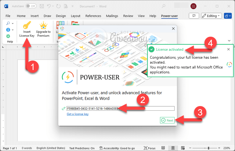Click the search magnifier icon in Power-user ribbon
Screen dimensions: 235x151
[x=8, y=23]
